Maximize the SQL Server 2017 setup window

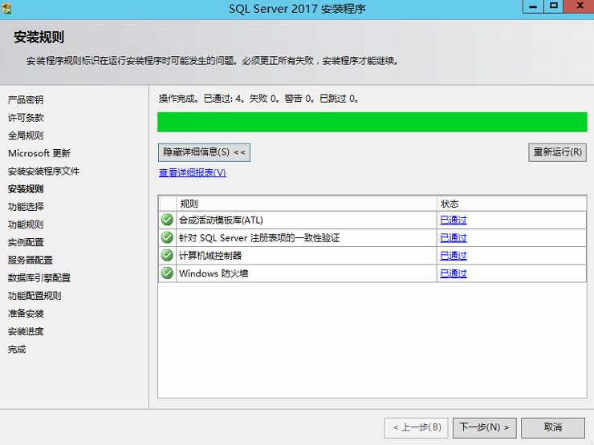tap(554, 6)
